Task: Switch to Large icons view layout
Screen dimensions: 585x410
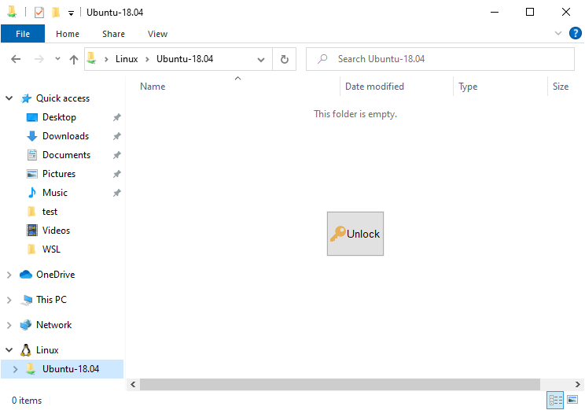Action: (572, 400)
